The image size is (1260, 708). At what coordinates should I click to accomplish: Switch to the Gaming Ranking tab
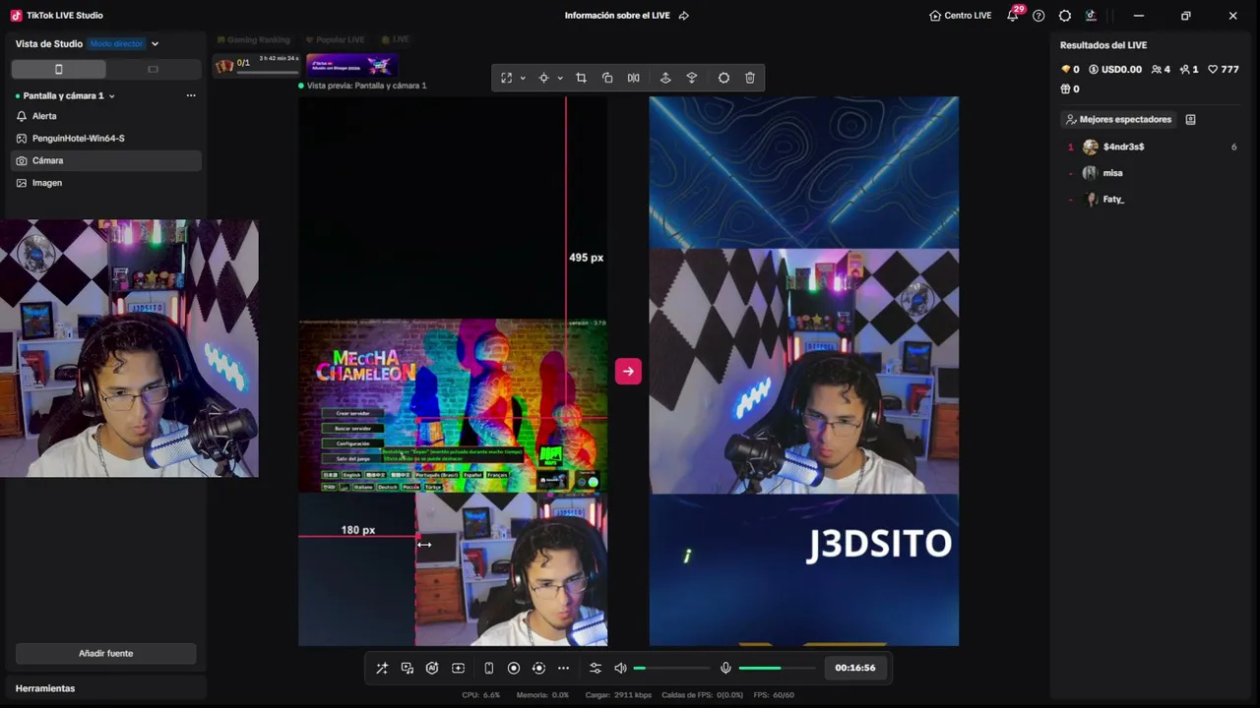[x=253, y=39]
